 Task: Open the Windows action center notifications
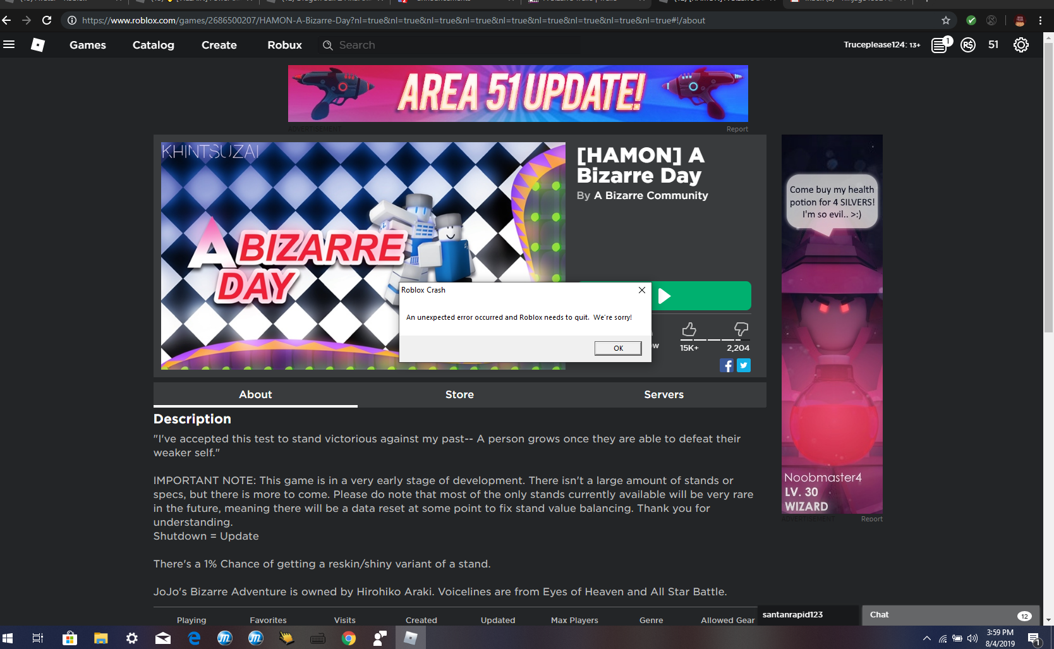(x=1034, y=638)
